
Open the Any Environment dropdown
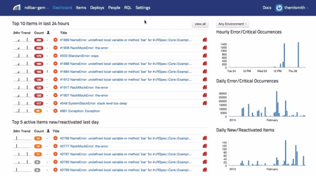coord(232,24)
